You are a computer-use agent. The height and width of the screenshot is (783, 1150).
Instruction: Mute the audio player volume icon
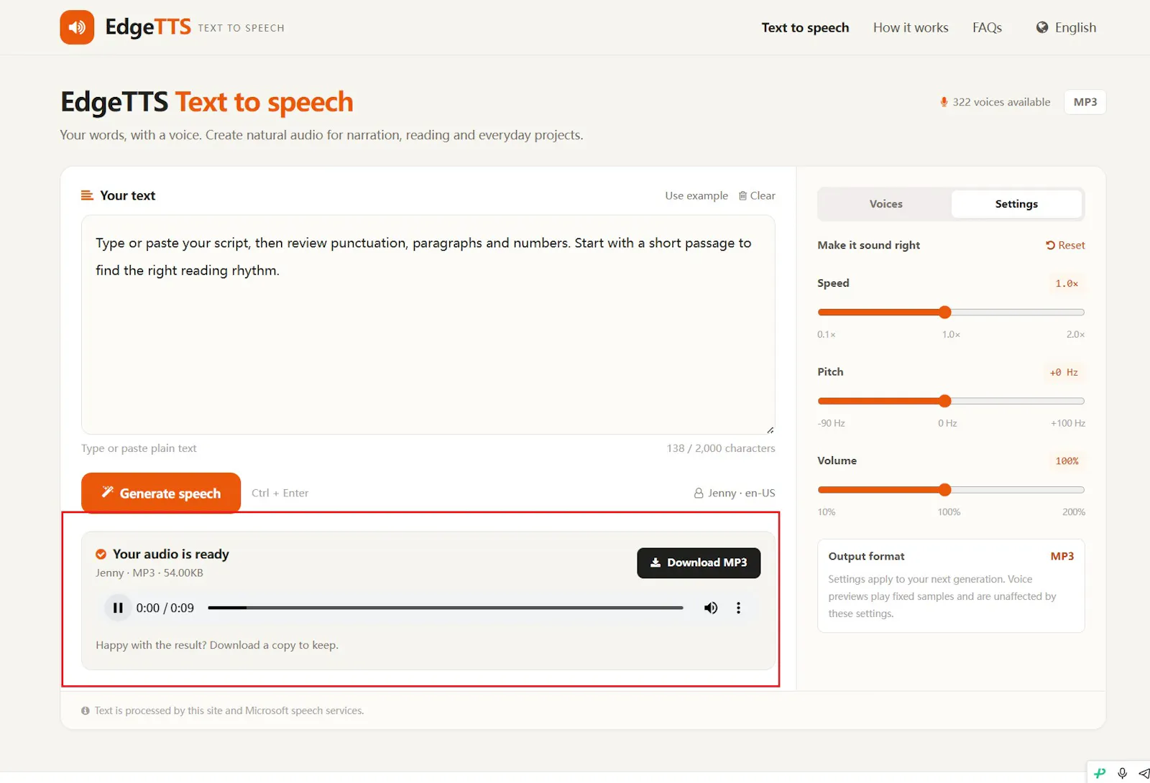coord(711,608)
